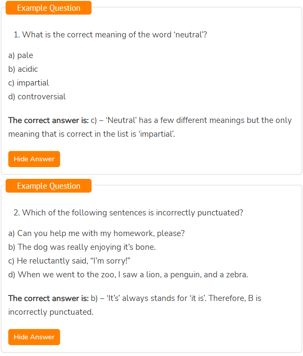
Task: Click the second 'The correct answer is:' bold text
Action: 48,298
